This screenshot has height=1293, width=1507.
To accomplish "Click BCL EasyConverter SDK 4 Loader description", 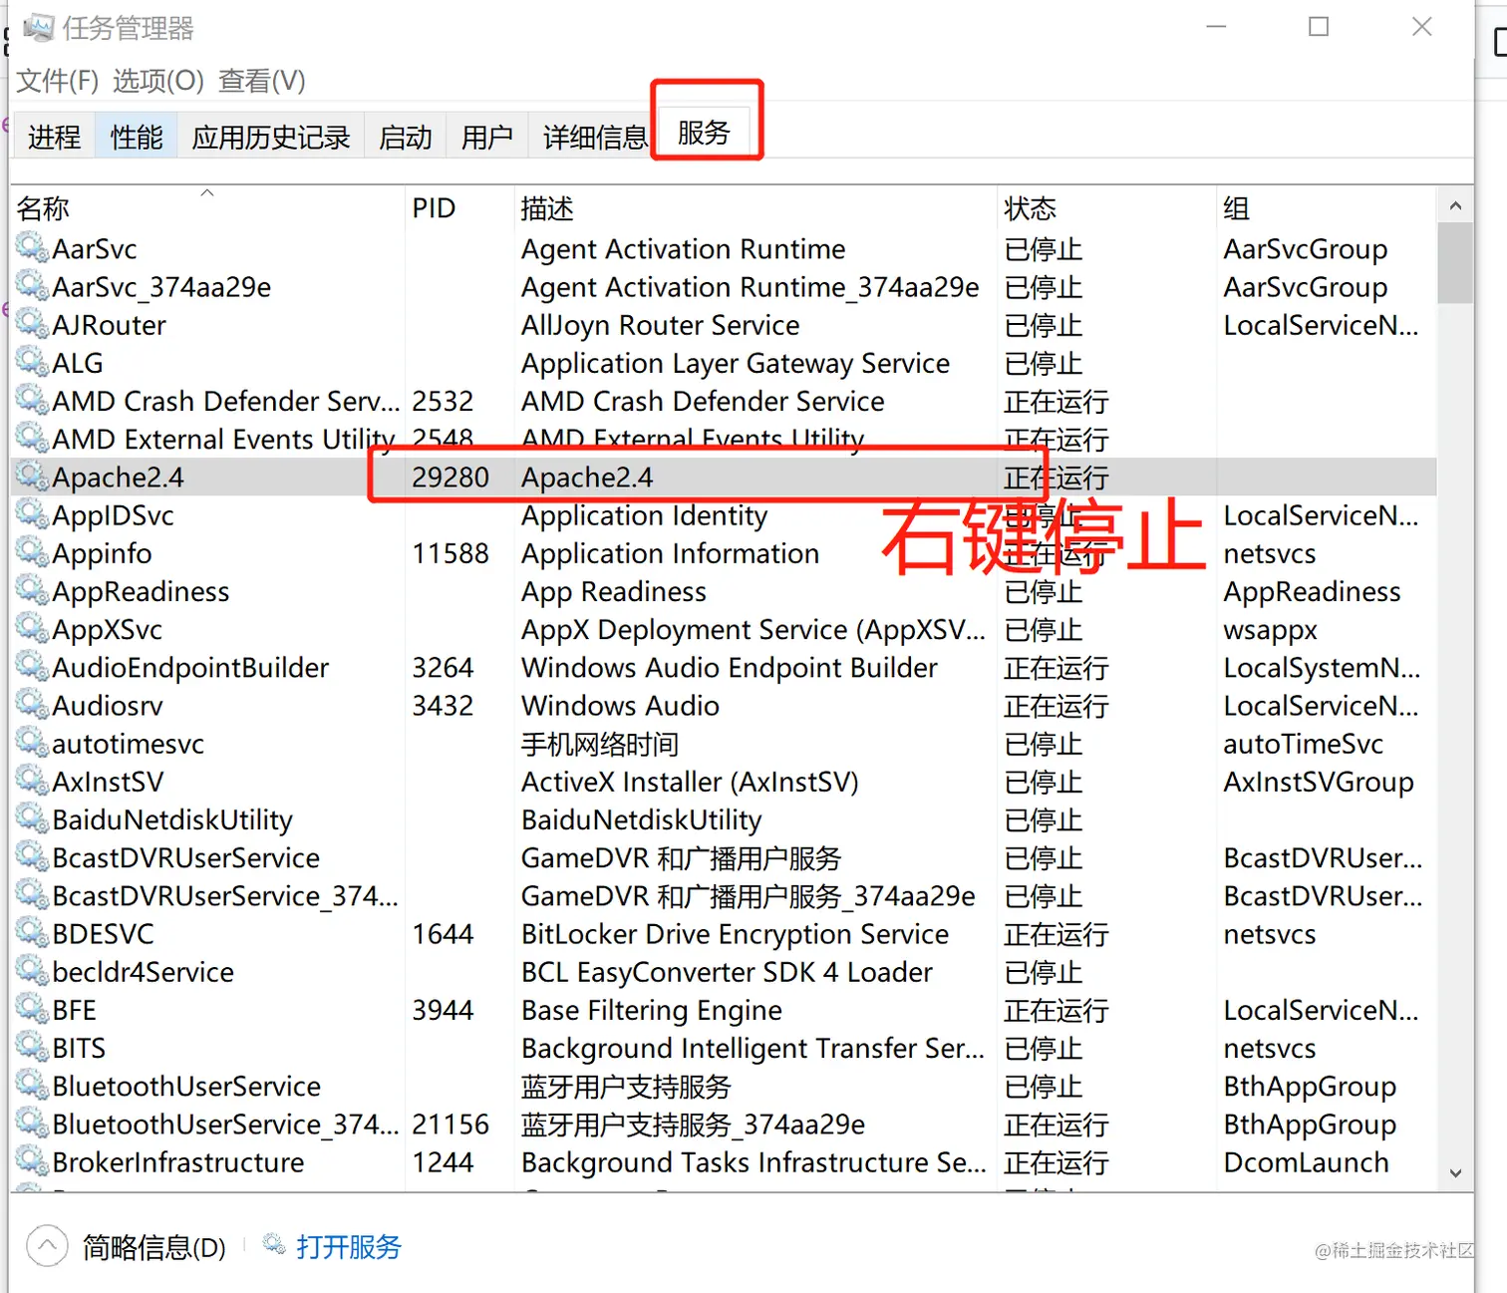I will point(727,972).
